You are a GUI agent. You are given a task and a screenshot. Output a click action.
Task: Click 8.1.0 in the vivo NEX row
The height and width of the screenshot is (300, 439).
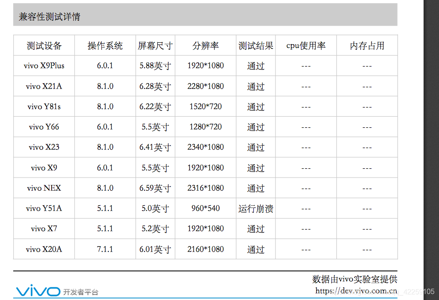coord(105,188)
